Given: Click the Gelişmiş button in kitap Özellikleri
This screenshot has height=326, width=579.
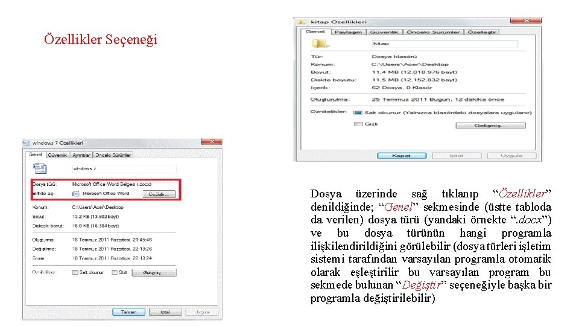Looking at the screenshot, I should pyautogui.click(x=490, y=126).
